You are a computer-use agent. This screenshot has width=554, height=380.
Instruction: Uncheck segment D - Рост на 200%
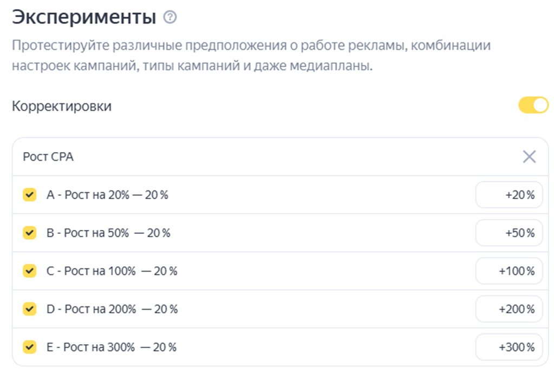pyautogui.click(x=30, y=309)
